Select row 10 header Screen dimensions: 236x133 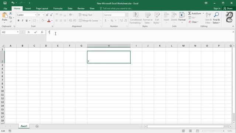[x=2, y=91]
